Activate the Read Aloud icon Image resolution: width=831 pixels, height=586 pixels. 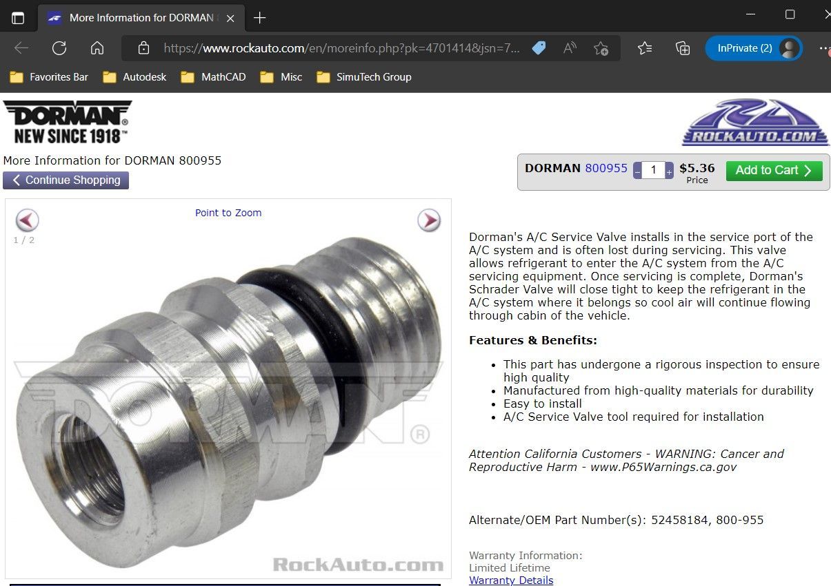pyautogui.click(x=570, y=48)
